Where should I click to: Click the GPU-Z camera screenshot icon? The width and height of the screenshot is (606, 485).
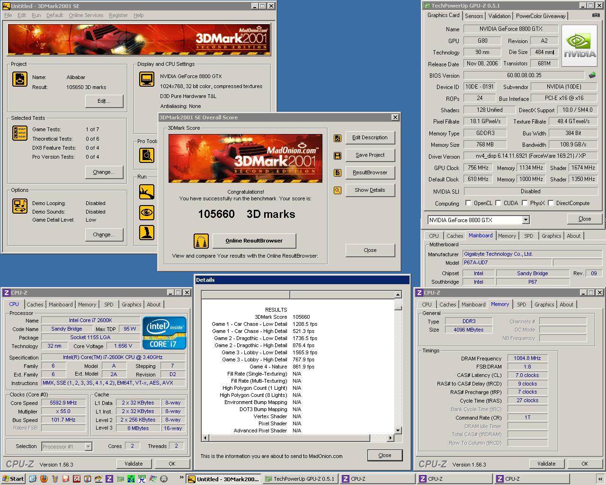pyautogui.click(x=596, y=15)
